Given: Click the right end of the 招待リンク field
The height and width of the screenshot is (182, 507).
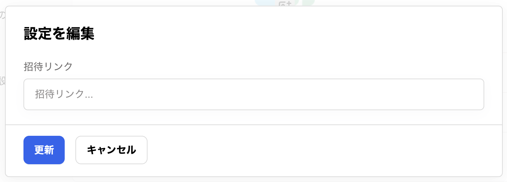Looking at the screenshot, I should [473, 94].
